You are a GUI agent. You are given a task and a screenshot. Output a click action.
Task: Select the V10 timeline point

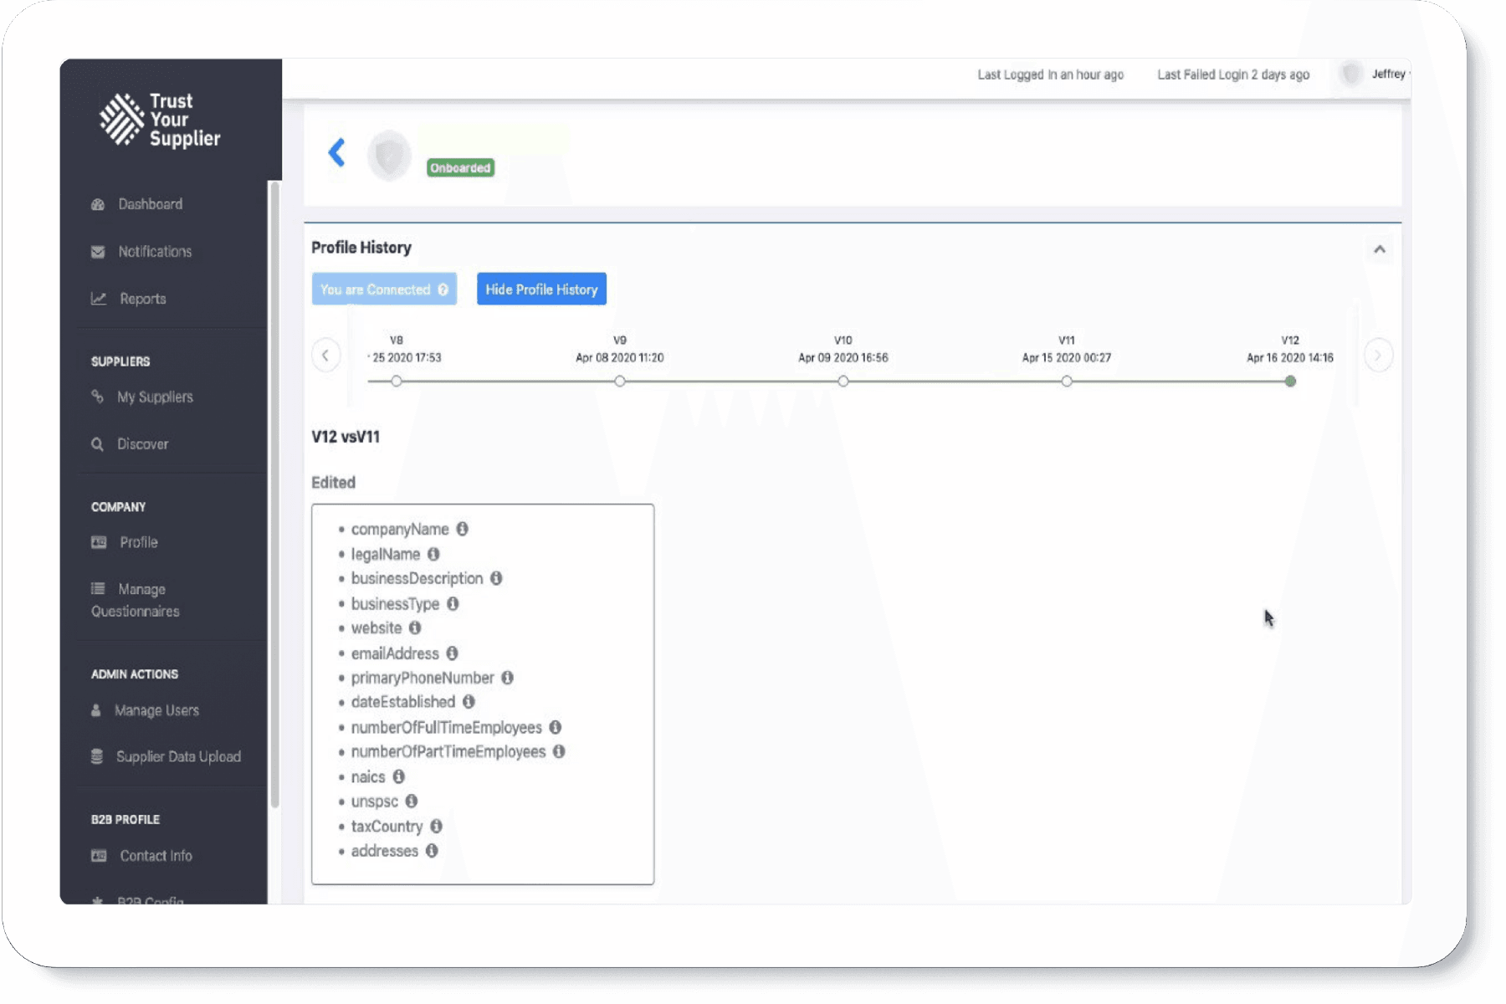(843, 382)
